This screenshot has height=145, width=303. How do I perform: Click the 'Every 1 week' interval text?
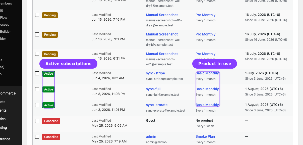[x=205, y=126]
